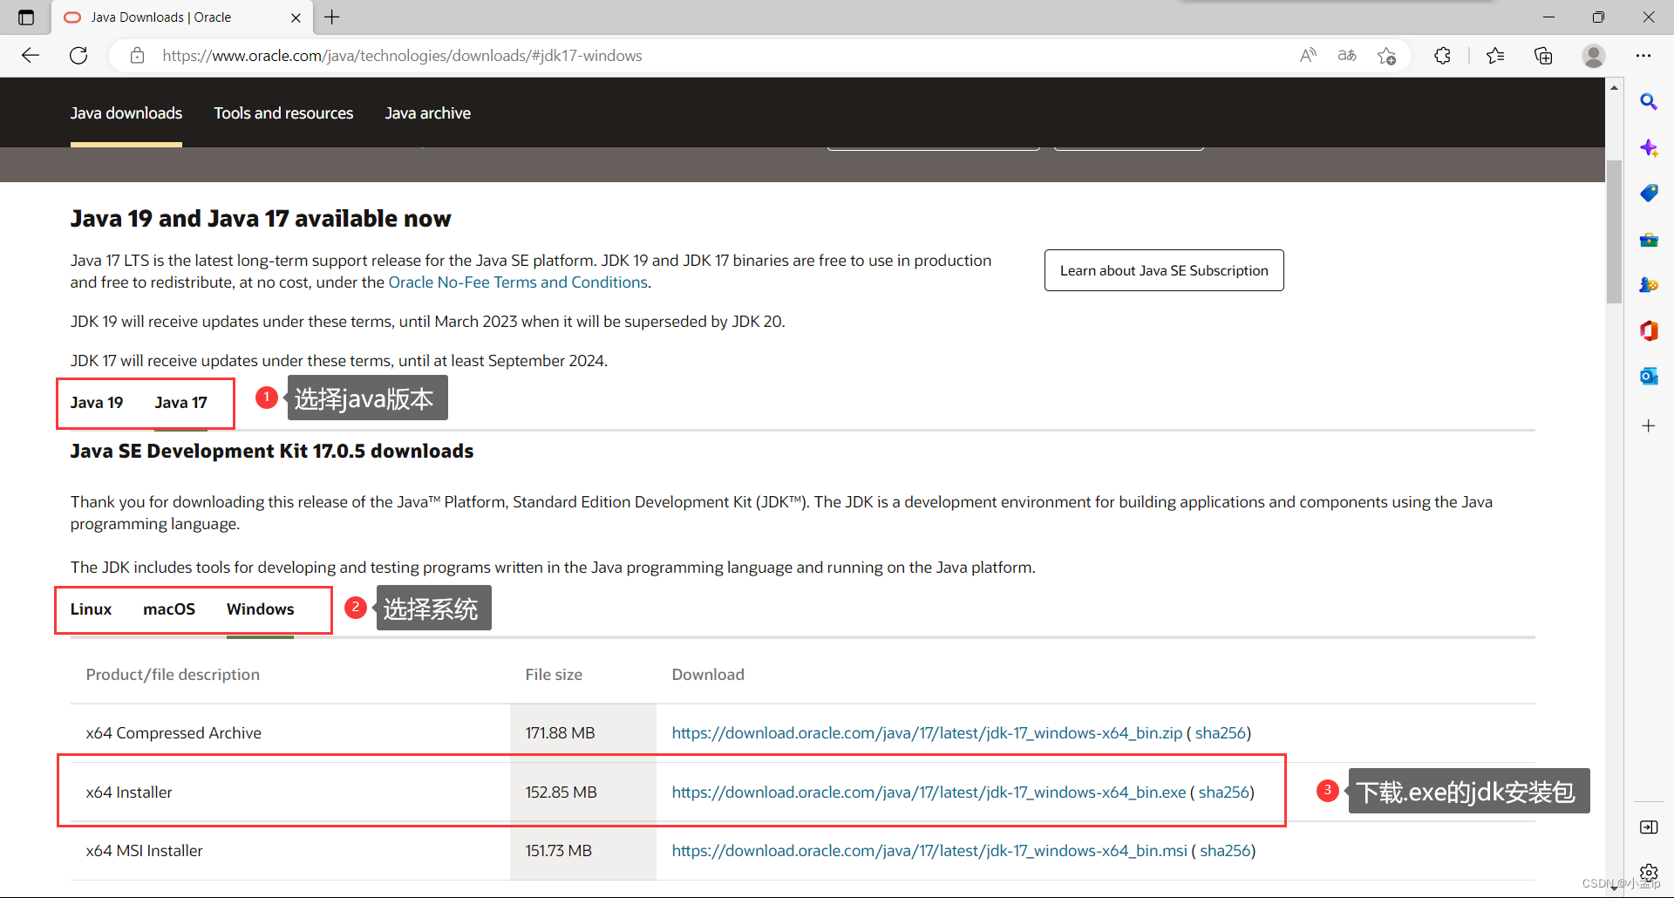The width and height of the screenshot is (1674, 898).
Task: Select the Linux OS tab
Action: (x=91, y=609)
